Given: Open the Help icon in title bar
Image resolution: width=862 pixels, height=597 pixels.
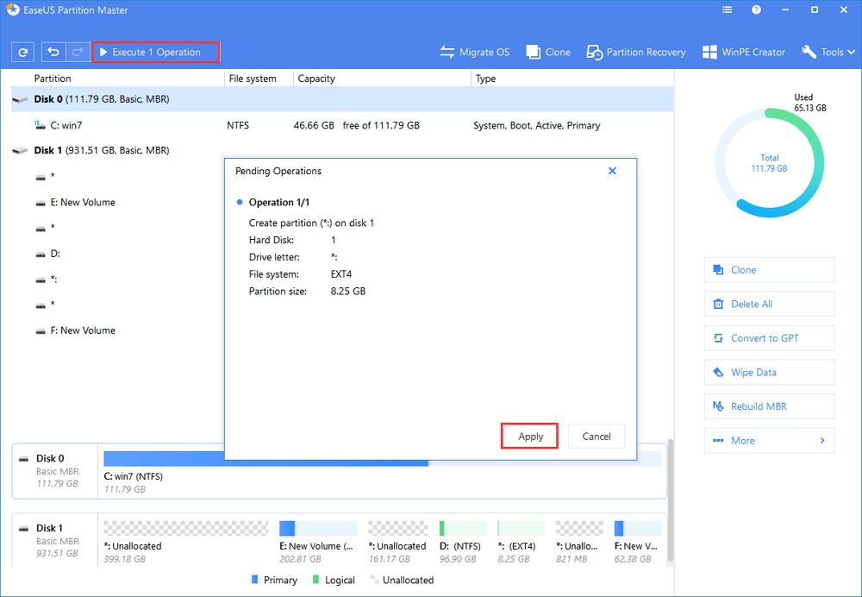Looking at the screenshot, I should tap(756, 10).
